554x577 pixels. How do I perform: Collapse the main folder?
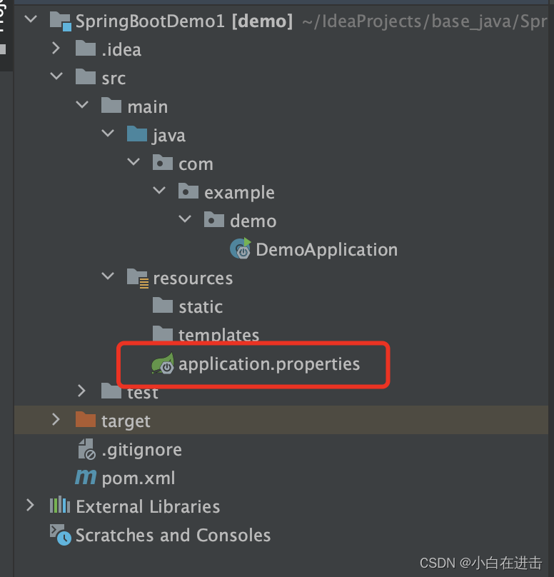tap(81, 106)
